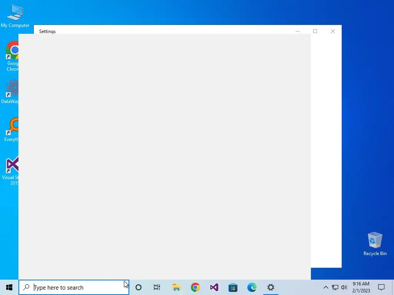Maximize the Settings window
Image resolution: width=394 pixels, height=295 pixels.
pyautogui.click(x=315, y=31)
